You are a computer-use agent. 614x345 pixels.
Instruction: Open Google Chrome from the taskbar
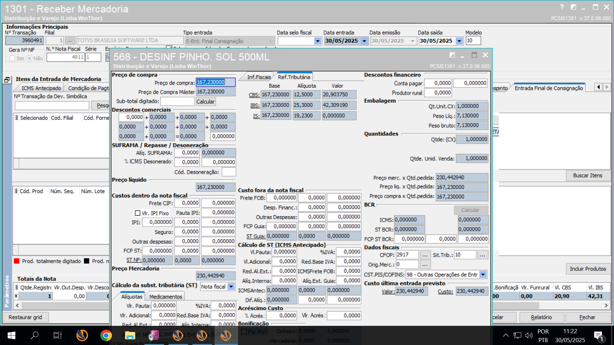[106, 335]
